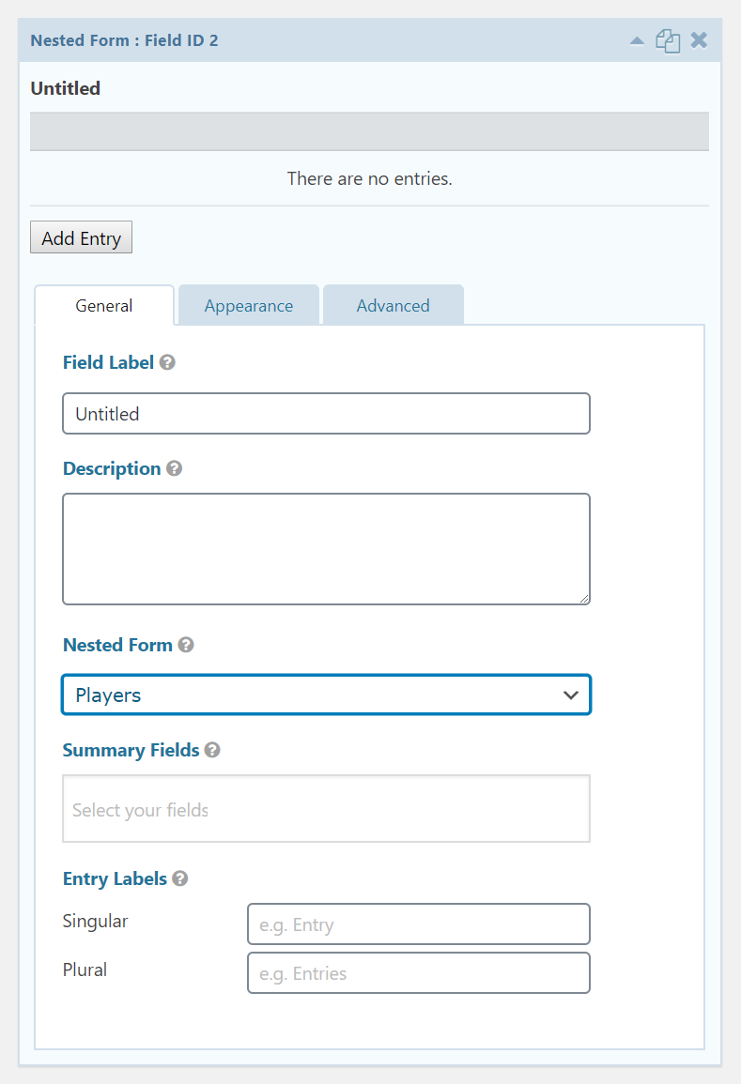741x1084 pixels.
Task: Click the Plural entry label field
Action: pos(418,972)
